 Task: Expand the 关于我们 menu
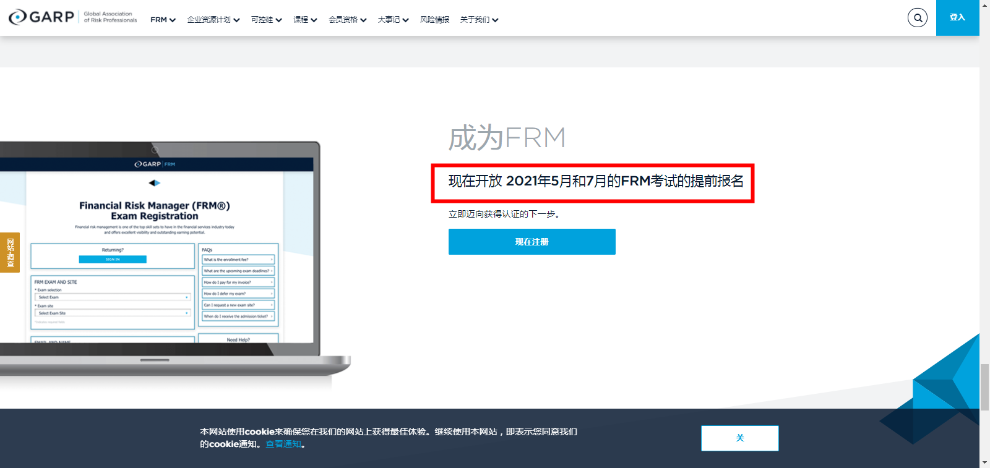[479, 20]
